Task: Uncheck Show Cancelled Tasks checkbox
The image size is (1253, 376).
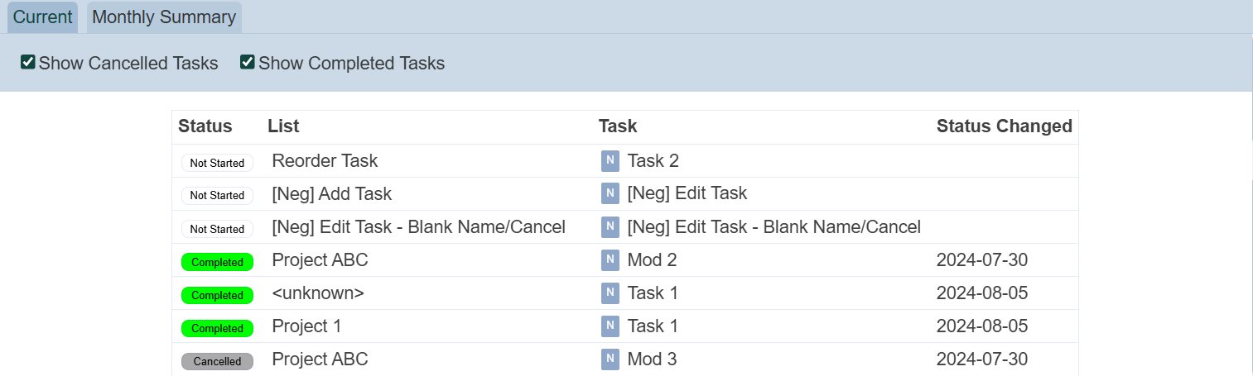Action: 28,63
